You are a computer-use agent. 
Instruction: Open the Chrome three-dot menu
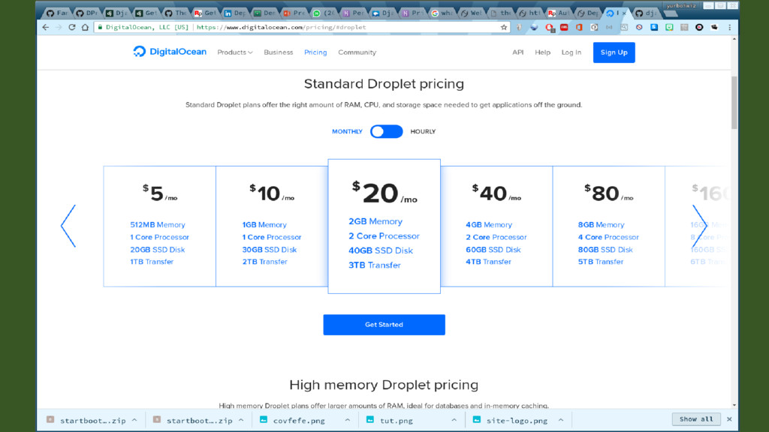pyautogui.click(x=730, y=28)
